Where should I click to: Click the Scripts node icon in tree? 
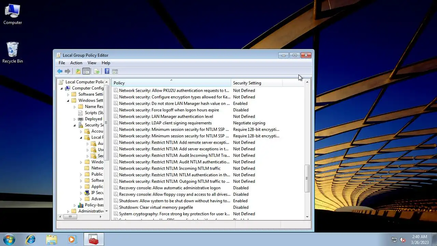[81, 113]
